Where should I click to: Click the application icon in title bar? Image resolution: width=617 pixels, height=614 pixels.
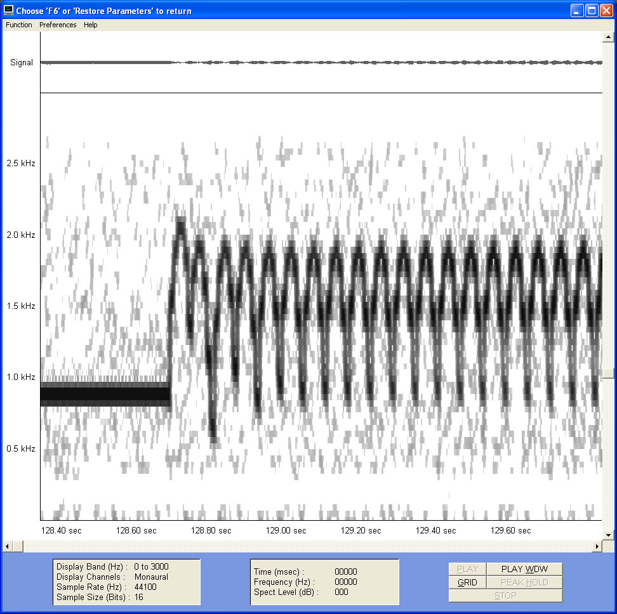point(9,10)
